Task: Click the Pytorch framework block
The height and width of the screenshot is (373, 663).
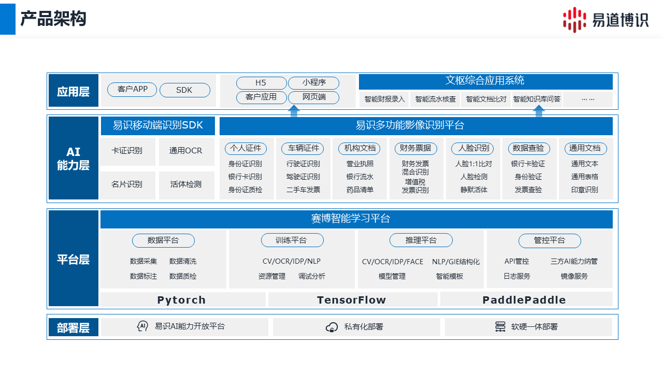Action: pos(182,300)
